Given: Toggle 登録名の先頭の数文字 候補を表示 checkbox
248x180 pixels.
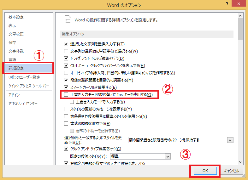Looking at the screenshot, I should tap(66, 163).
